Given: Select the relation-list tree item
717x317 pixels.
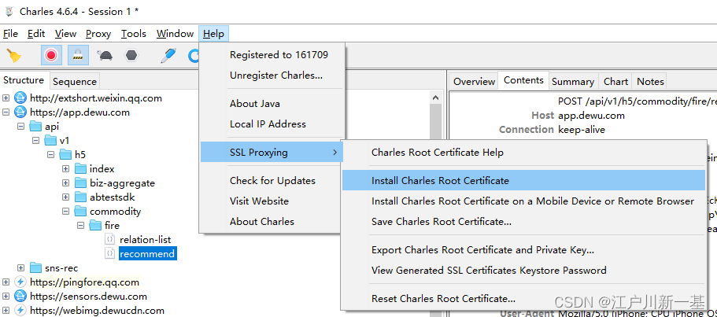Looking at the screenshot, I should 145,239.
